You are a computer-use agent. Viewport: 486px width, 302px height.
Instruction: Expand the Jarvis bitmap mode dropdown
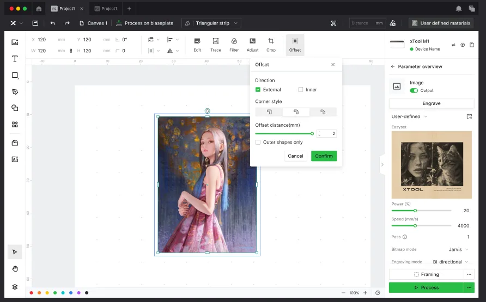click(458, 249)
